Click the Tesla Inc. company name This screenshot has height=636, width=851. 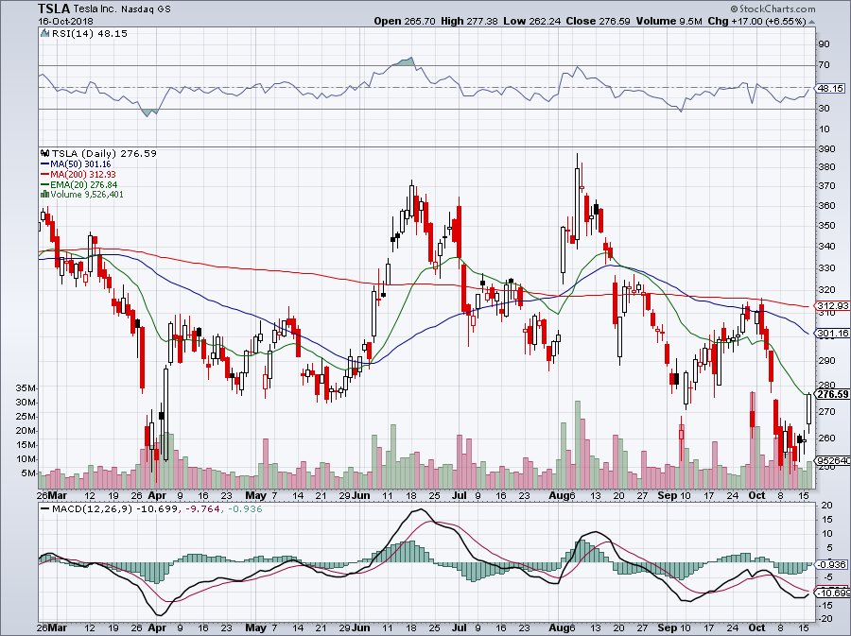[x=95, y=9]
